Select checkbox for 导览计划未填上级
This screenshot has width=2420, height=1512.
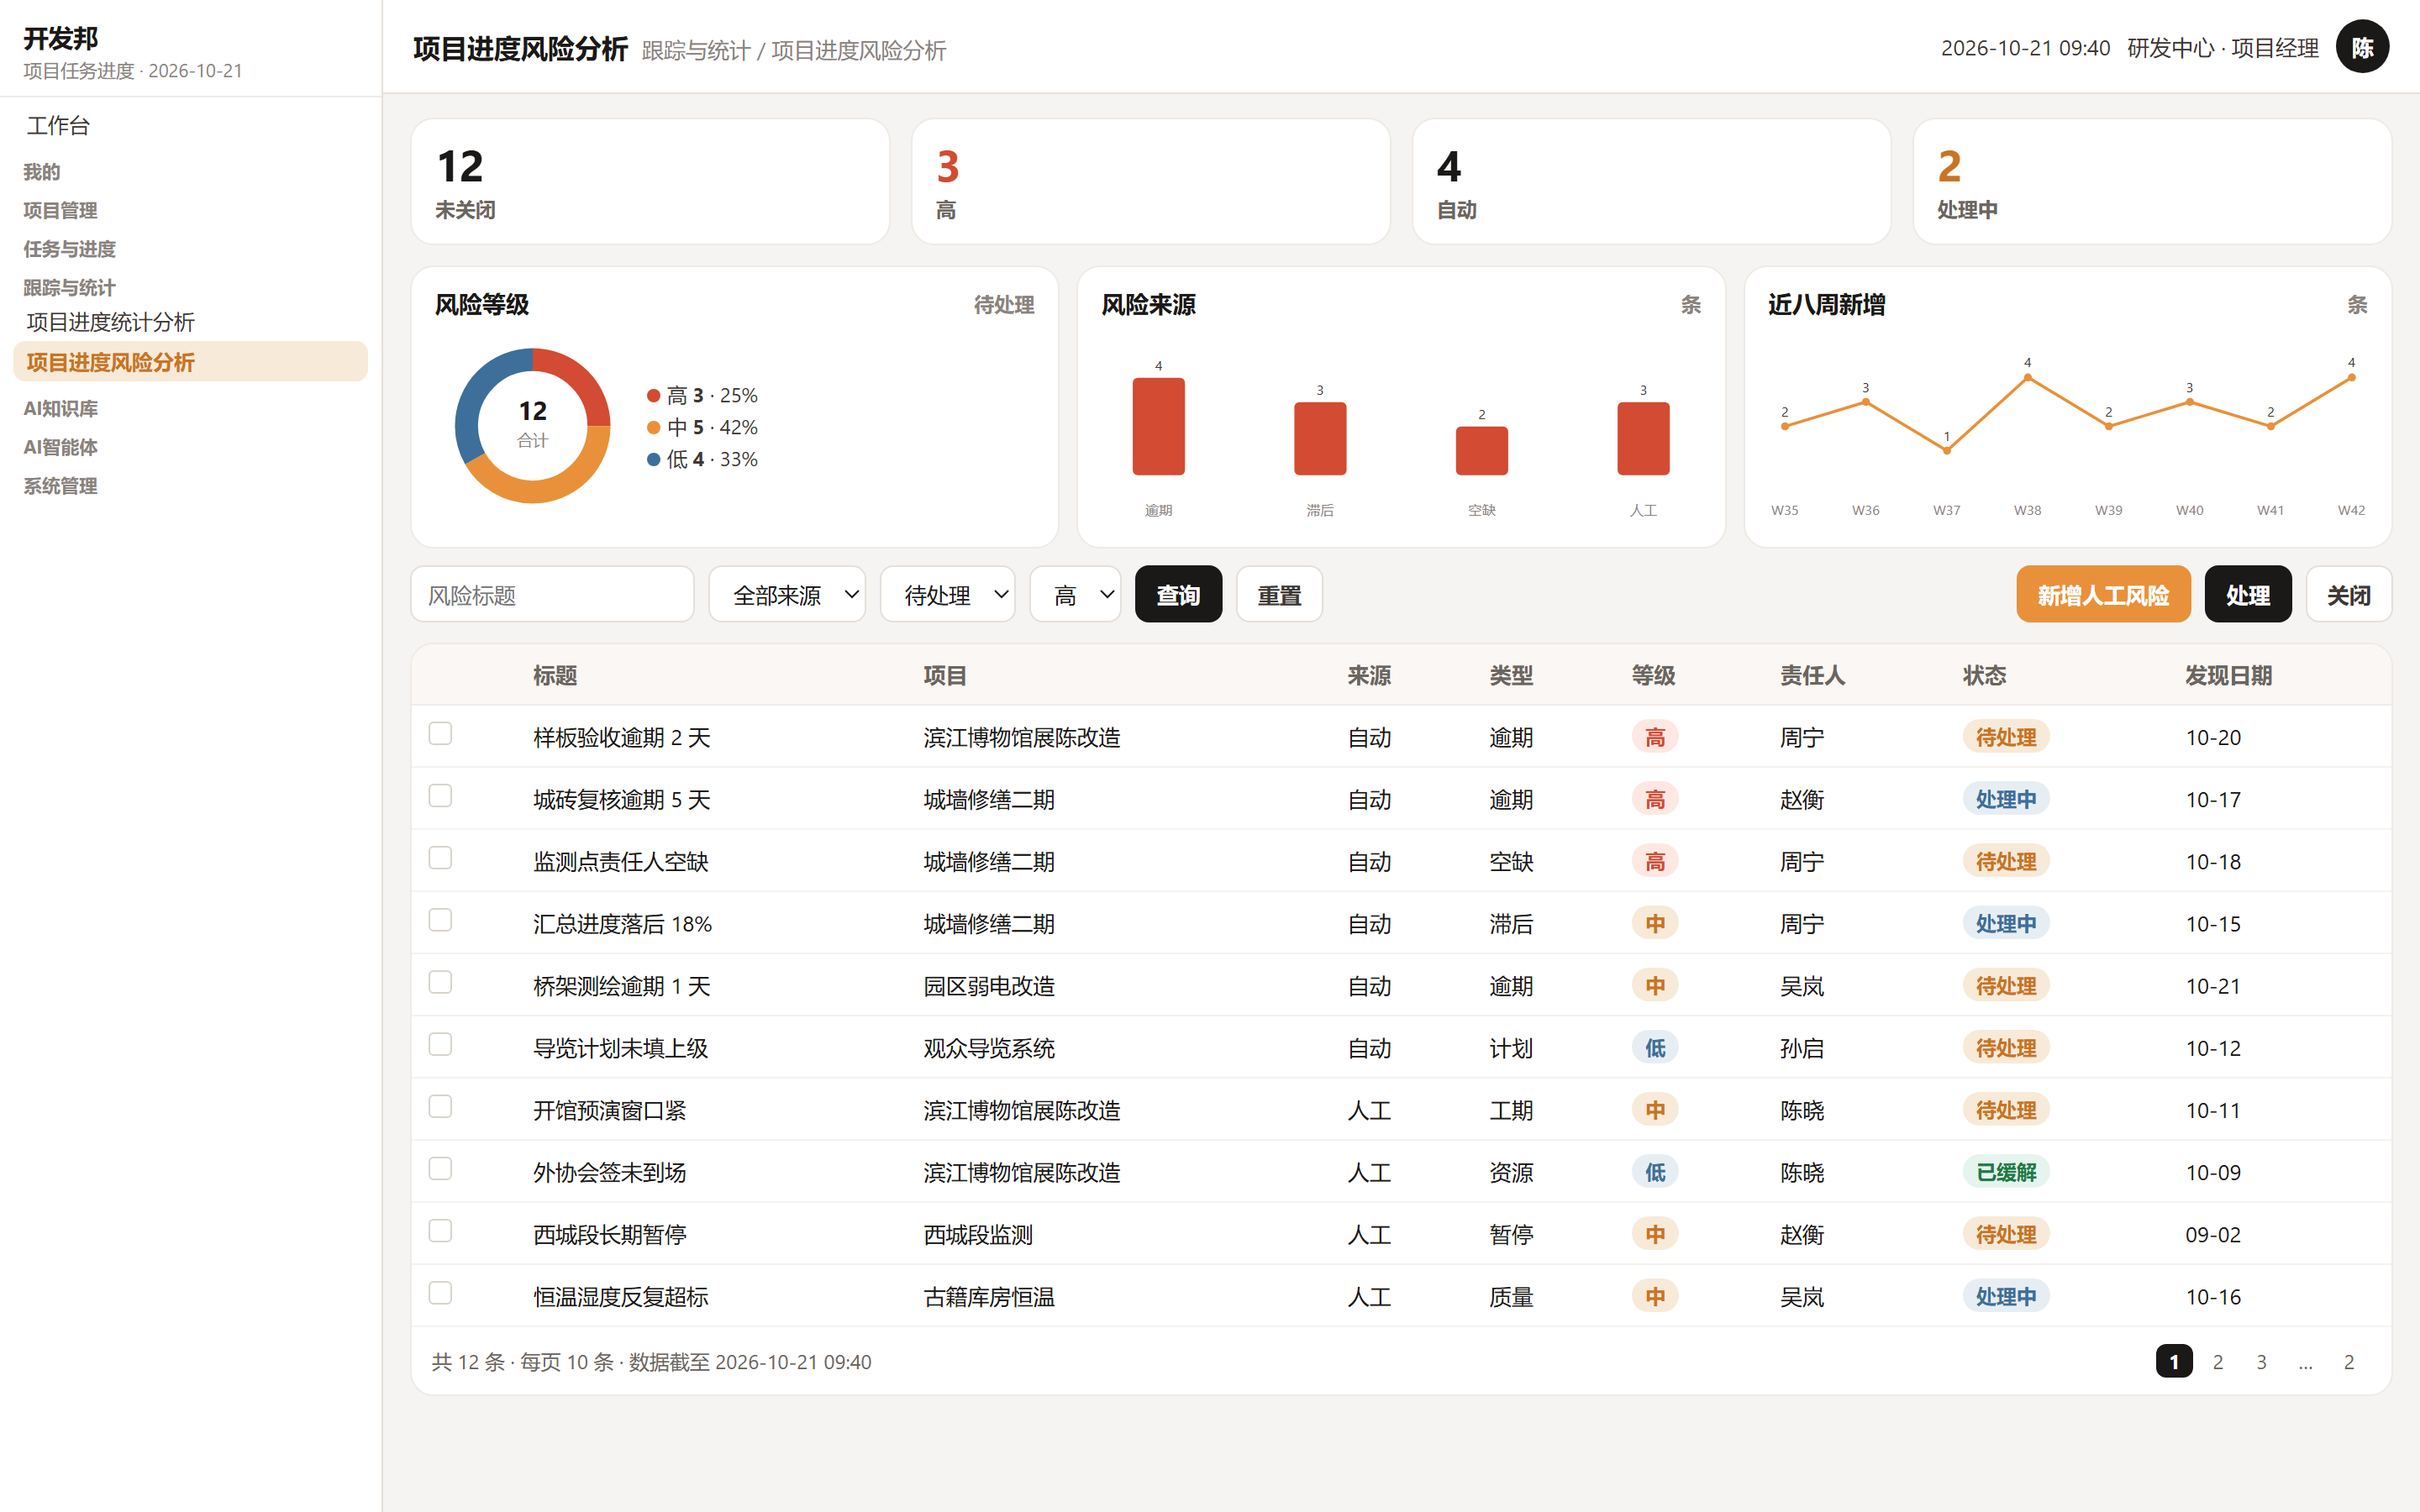pos(440,1044)
